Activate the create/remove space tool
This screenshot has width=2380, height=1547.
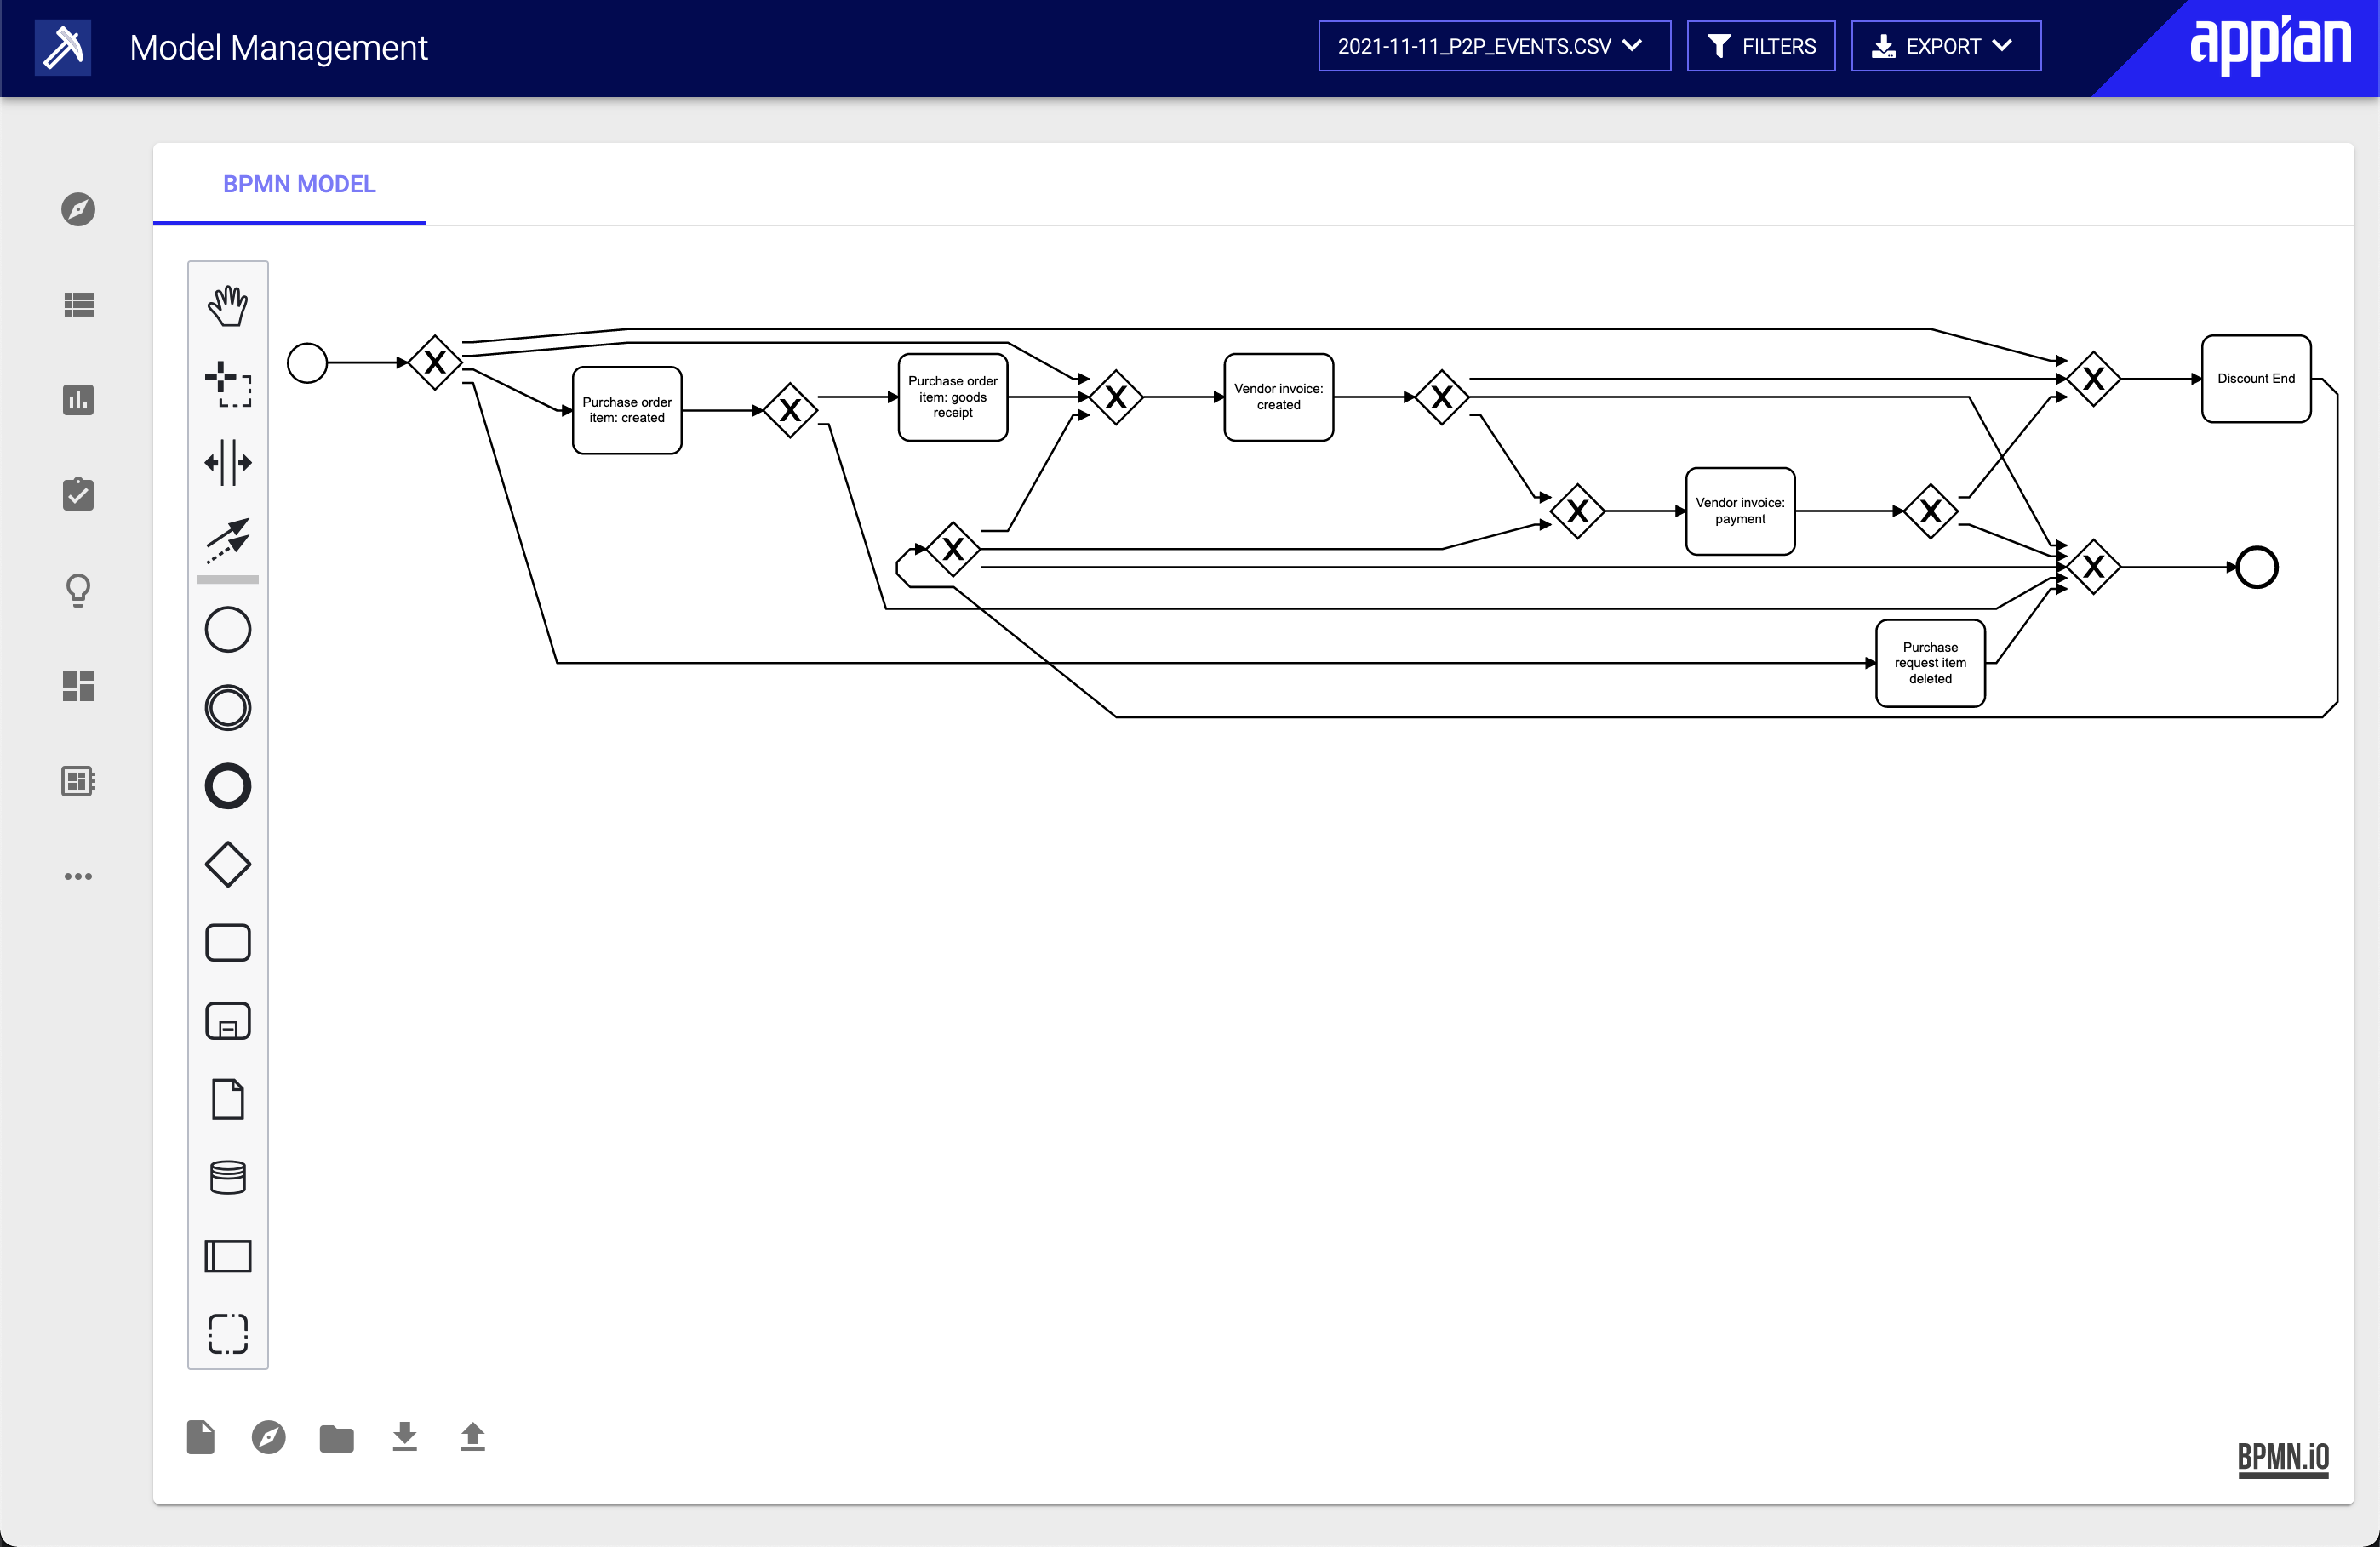tap(228, 463)
